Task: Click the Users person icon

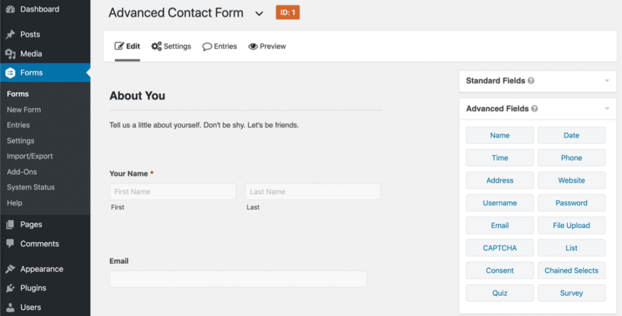Action: (x=10, y=308)
